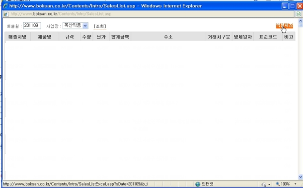The image size is (303, 188).
Task: Click the 매출처명 column header
Action: [x=17, y=37]
